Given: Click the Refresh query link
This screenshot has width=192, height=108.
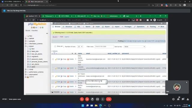Looking at the screenshot, I should [162, 41].
